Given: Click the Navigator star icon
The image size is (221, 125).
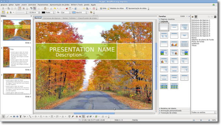Looking at the screenshot, I should 84,8.
